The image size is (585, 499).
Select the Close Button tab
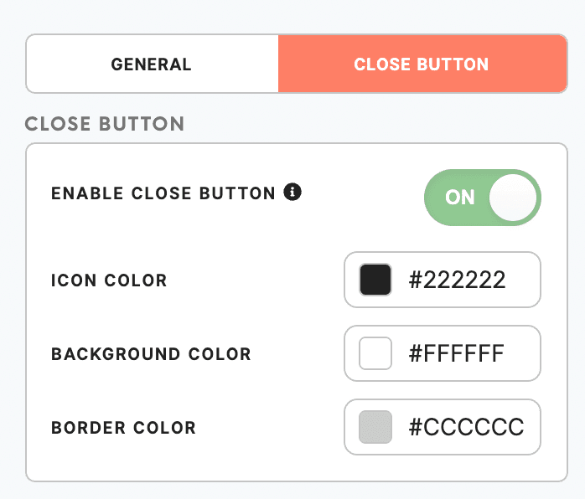422,64
